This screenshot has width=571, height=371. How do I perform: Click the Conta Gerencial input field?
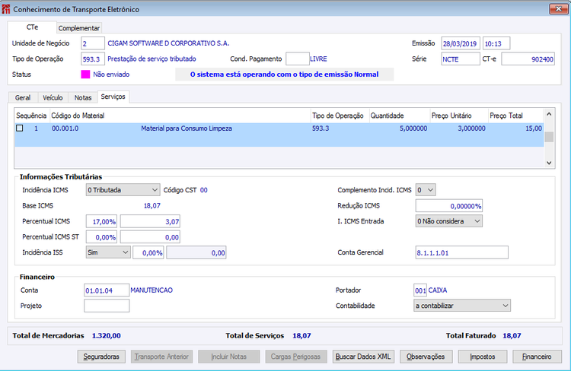tap(461, 252)
